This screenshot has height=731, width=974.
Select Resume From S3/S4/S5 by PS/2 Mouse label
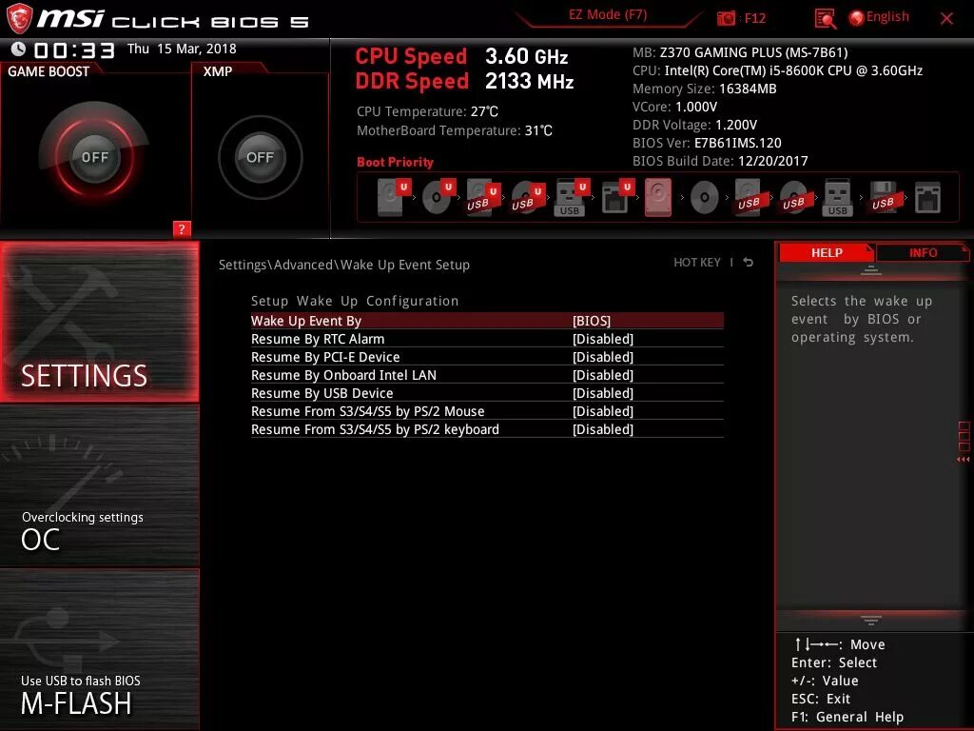(x=367, y=411)
